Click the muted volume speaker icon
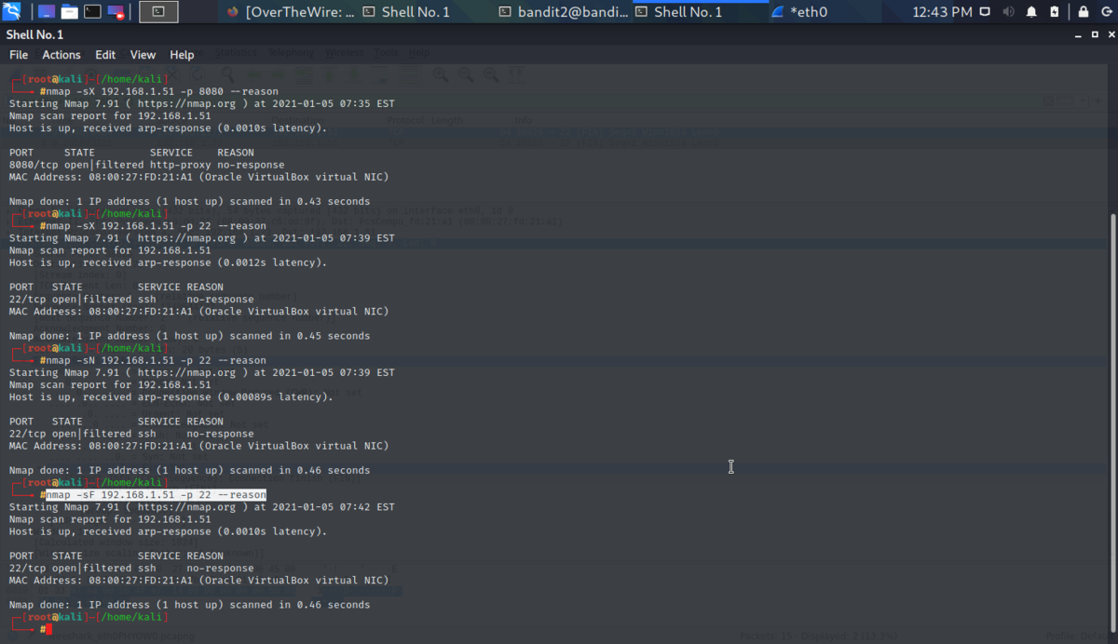This screenshot has width=1118, height=644. [1008, 12]
